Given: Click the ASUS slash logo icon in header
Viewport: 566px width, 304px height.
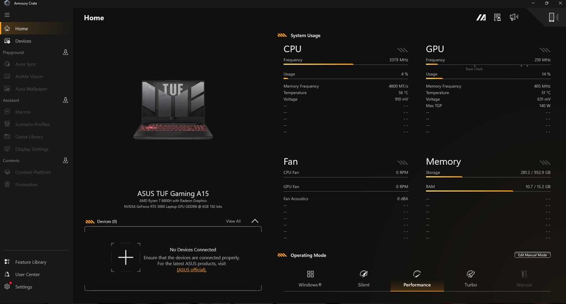Looking at the screenshot, I should click(x=481, y=18).
